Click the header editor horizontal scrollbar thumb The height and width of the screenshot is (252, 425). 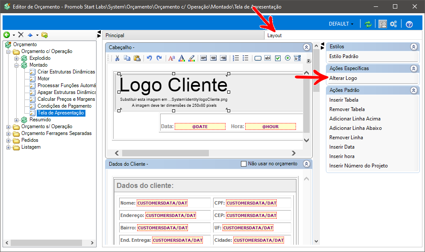(x=165, y=153)
